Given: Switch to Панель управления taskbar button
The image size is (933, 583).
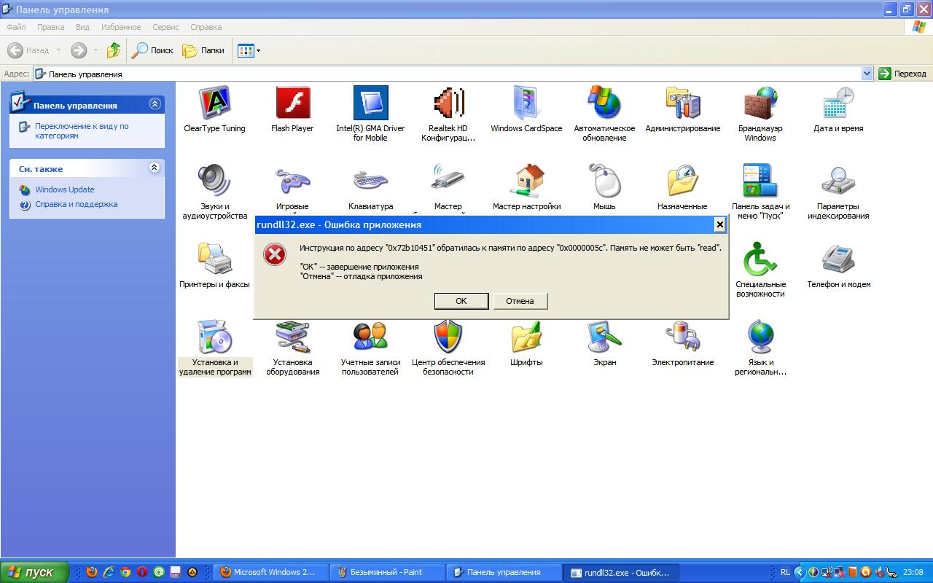Looking at the screenshot, I should pos(503,572).
